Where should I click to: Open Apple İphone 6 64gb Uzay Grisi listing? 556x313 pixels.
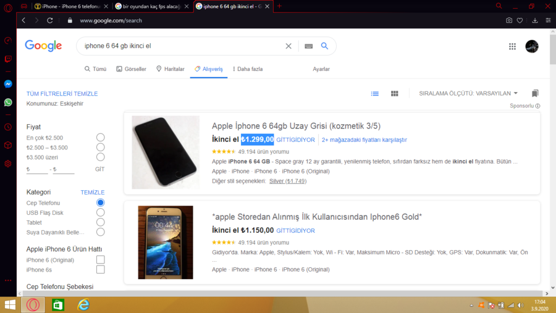click(x=296, y=126)
